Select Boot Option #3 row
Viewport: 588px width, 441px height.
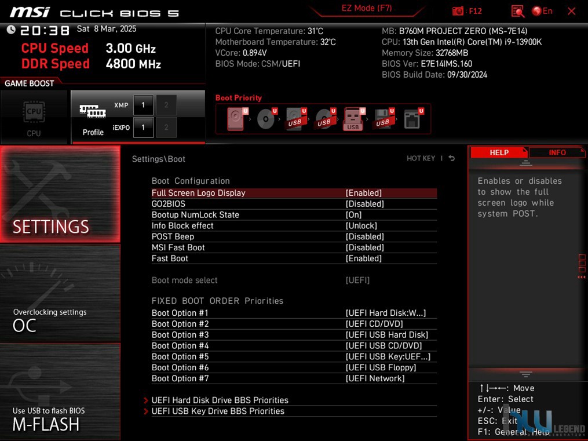294,334
